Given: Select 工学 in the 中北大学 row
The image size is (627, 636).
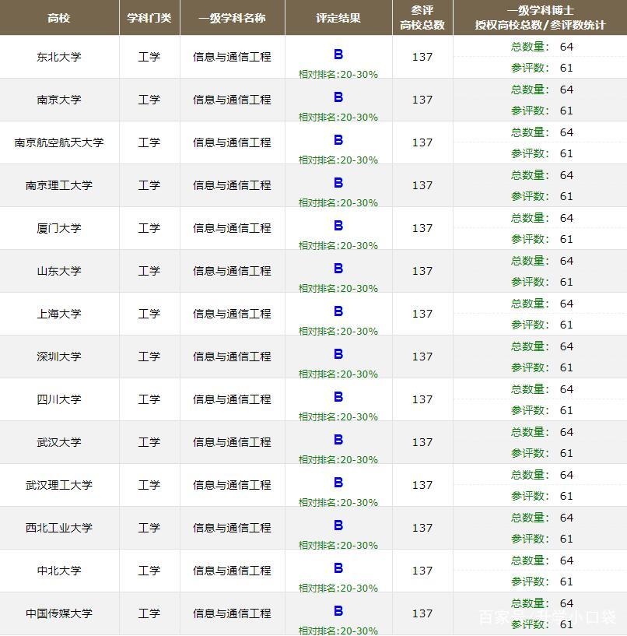Looking at the screenshot, I should pos(149,571).
